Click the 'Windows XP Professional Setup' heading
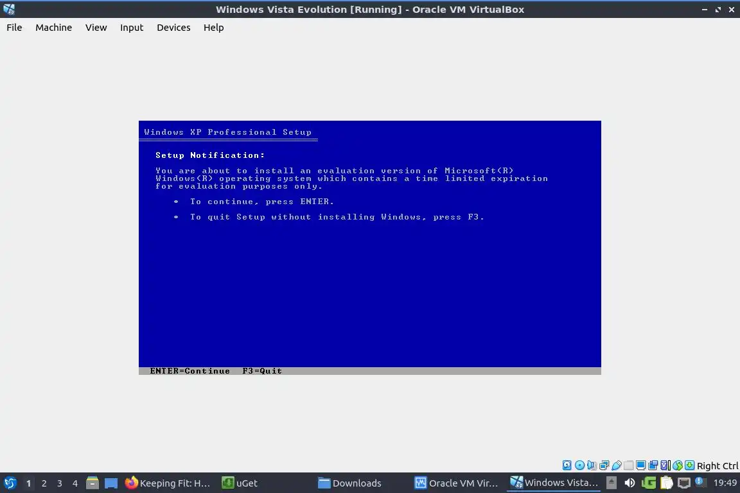Screen dimensions: 740x493 (x=227, y=132)
